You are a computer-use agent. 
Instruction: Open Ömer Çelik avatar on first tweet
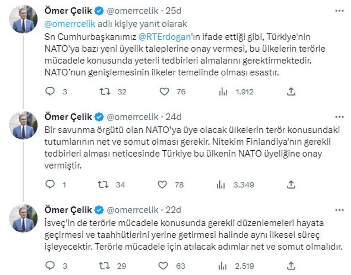[x=23, y=19]
